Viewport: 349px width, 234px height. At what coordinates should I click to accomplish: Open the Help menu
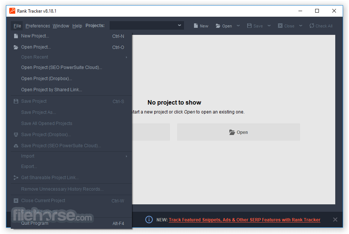click(x=77, y=26)
